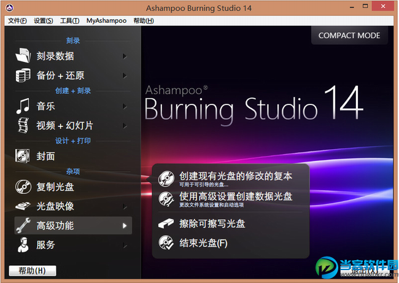Expand the 视频 + 幻灯片 submenu arrow
399x283 pixels.
pyautogui.click(x=125, y=126)
